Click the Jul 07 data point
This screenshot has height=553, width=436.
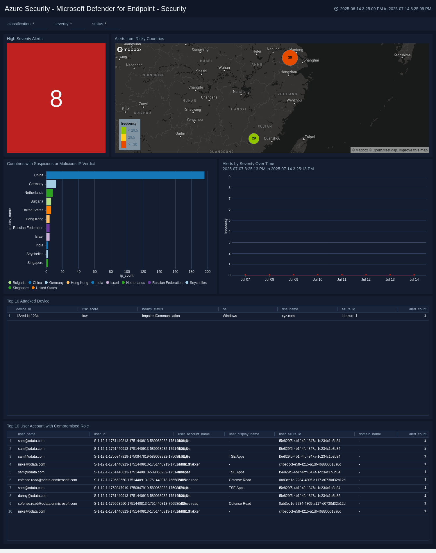[x=245, y=275]
